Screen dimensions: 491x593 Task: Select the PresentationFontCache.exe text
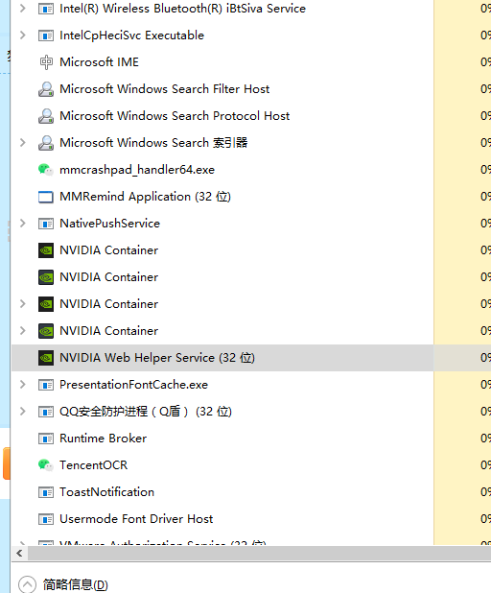[x=134, y=384]
